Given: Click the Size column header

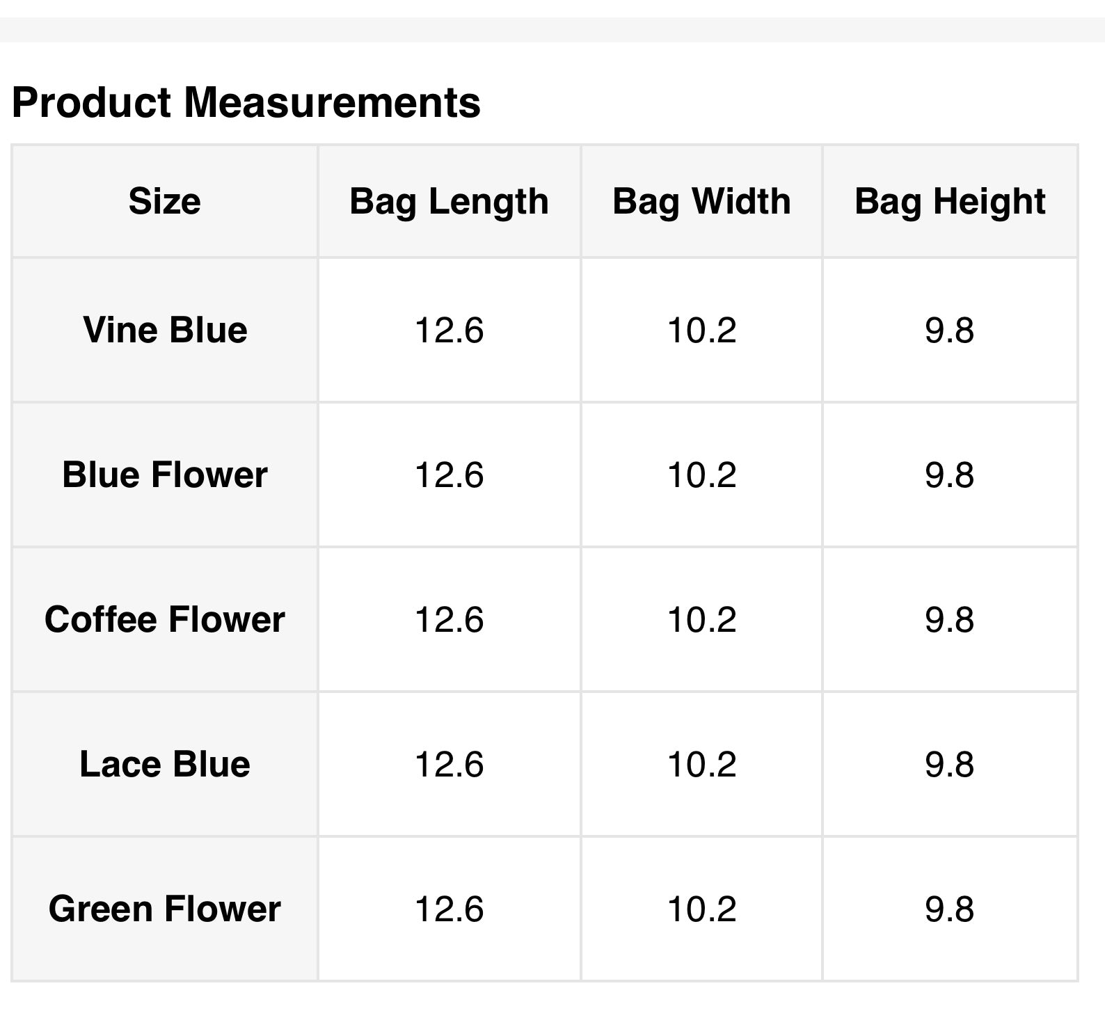Looking at the screenshot, I should 165,202.
